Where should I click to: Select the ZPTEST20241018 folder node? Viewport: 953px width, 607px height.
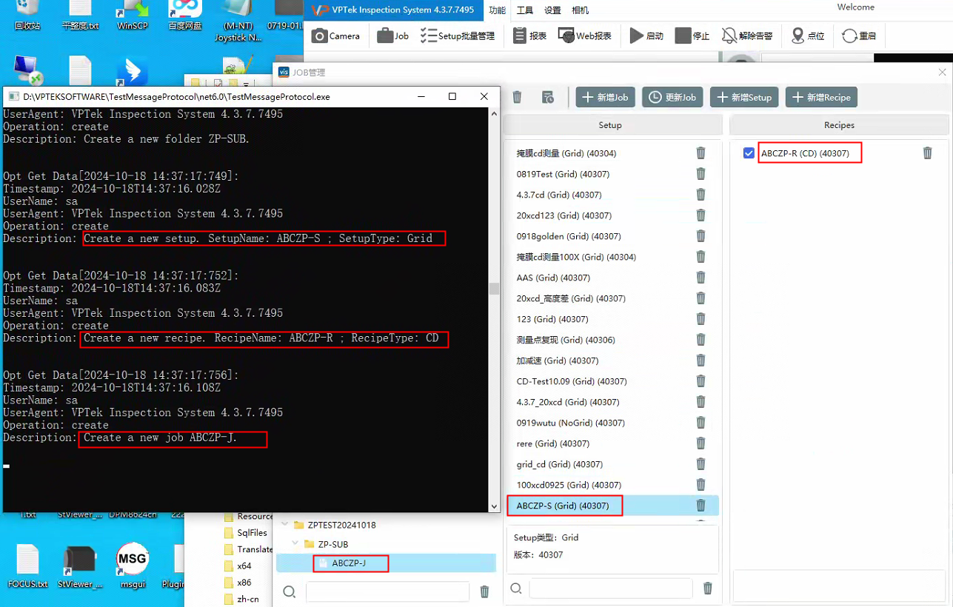coord(341,525)
